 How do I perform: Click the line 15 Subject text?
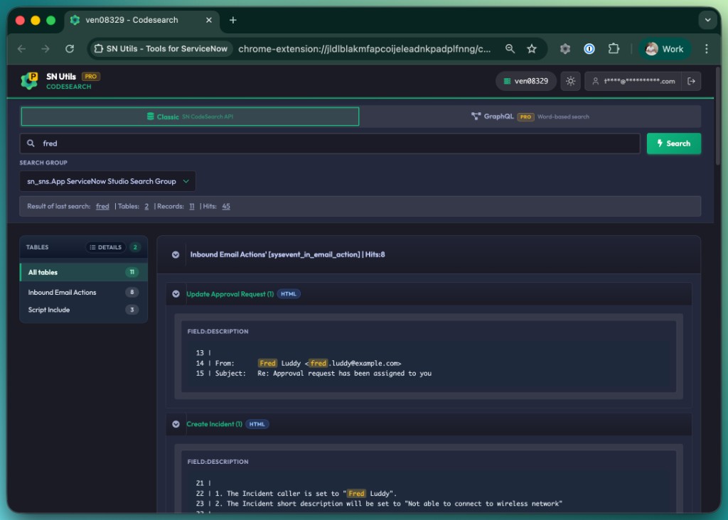(x=323, y=374)
